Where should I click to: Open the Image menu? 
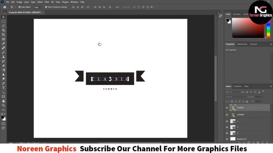(19, 2)
